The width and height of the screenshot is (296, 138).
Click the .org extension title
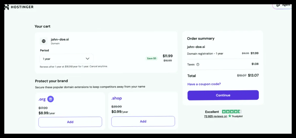pos(42,99)
